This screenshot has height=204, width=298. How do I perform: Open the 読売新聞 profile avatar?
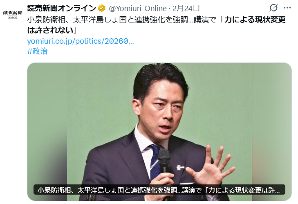pos(12,13)
